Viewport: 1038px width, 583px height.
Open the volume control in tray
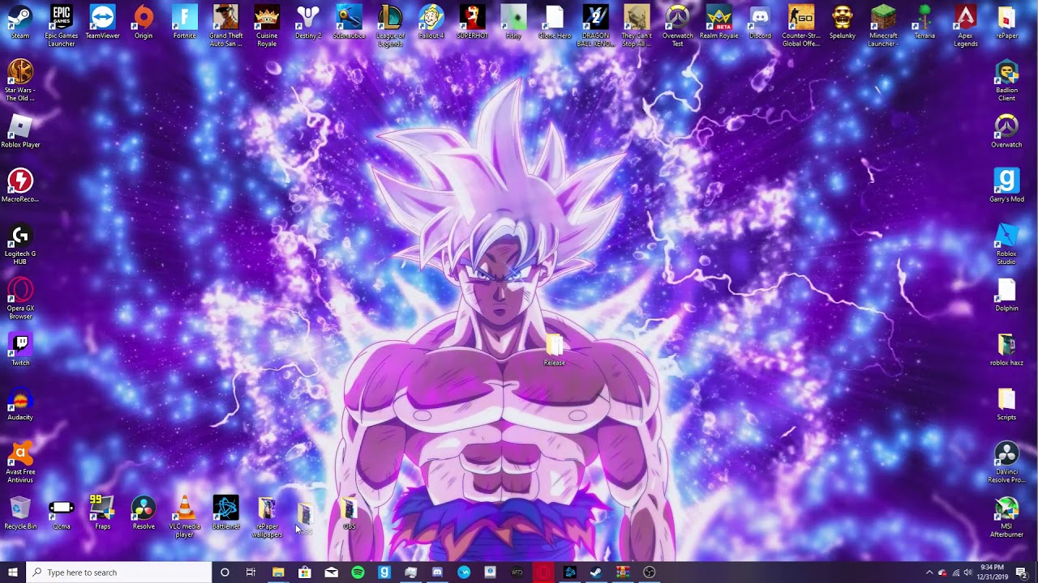click(967, 572)
